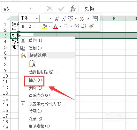The height and width of the screenshot is (130, 137).
Task: Apply yellow fill color bucket
Action: pyautogui.click(x=45, y=26)
